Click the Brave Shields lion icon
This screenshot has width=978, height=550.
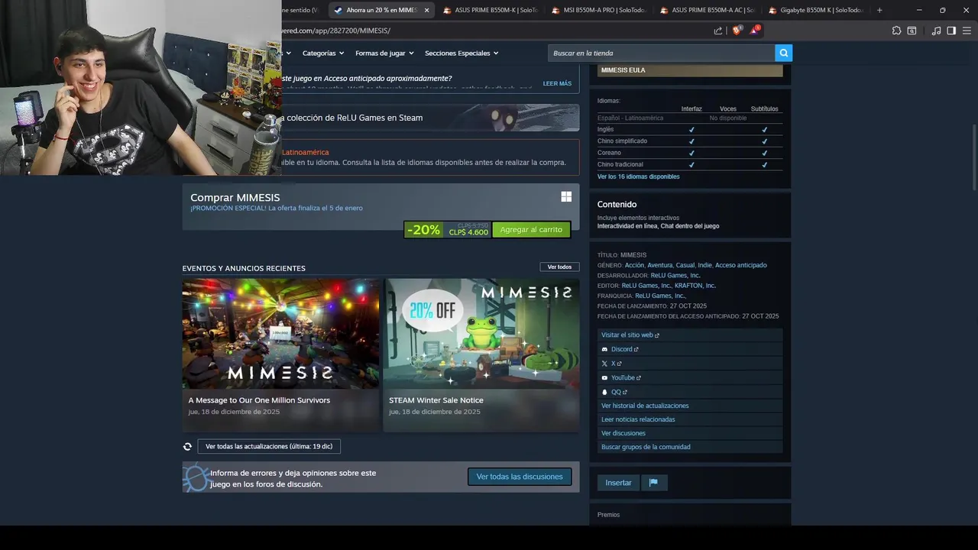pos(737,31)
